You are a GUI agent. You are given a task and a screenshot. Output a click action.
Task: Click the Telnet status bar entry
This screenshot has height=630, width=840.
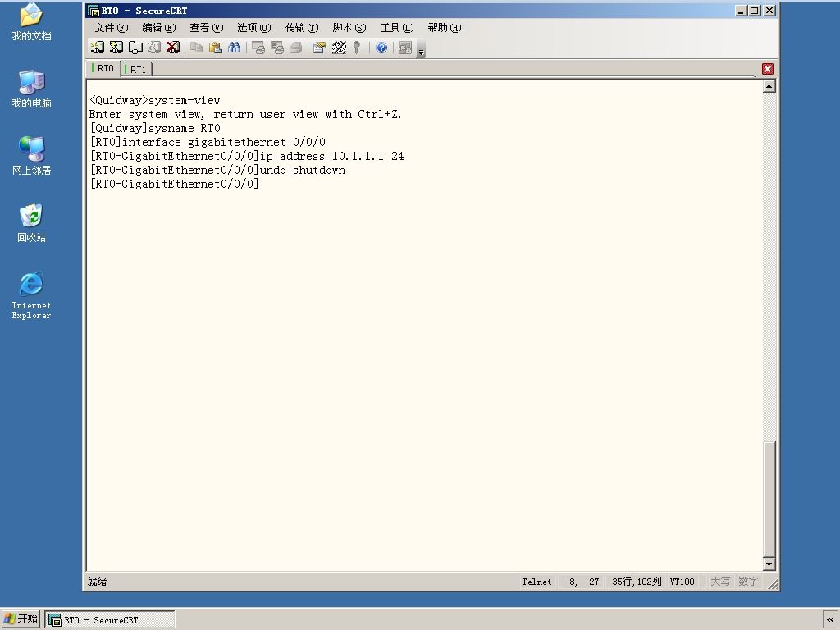[x=536, y=582]
